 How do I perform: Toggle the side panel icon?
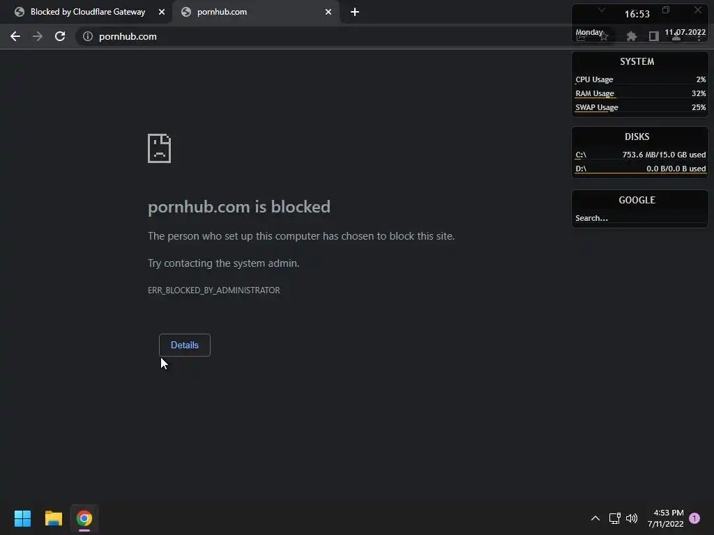click(x=654, y=36)
